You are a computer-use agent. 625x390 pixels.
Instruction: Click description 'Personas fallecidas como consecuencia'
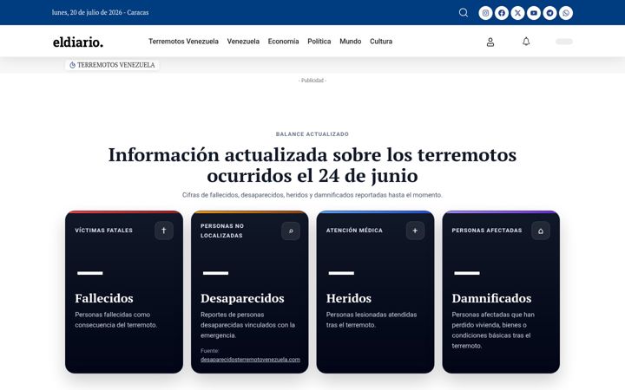(116, 320)
